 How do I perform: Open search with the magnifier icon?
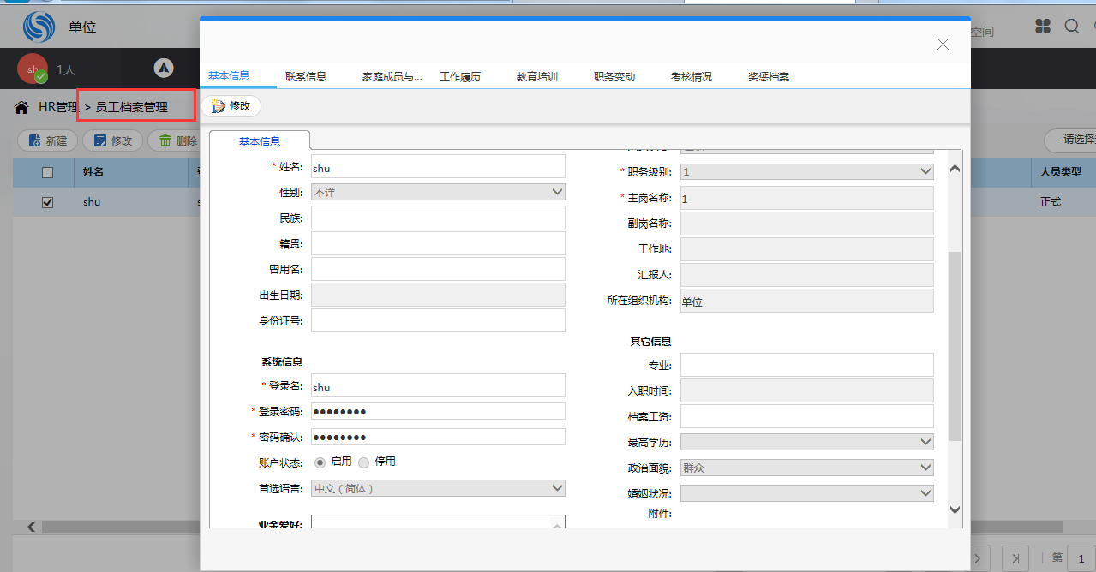point(1072,27)
